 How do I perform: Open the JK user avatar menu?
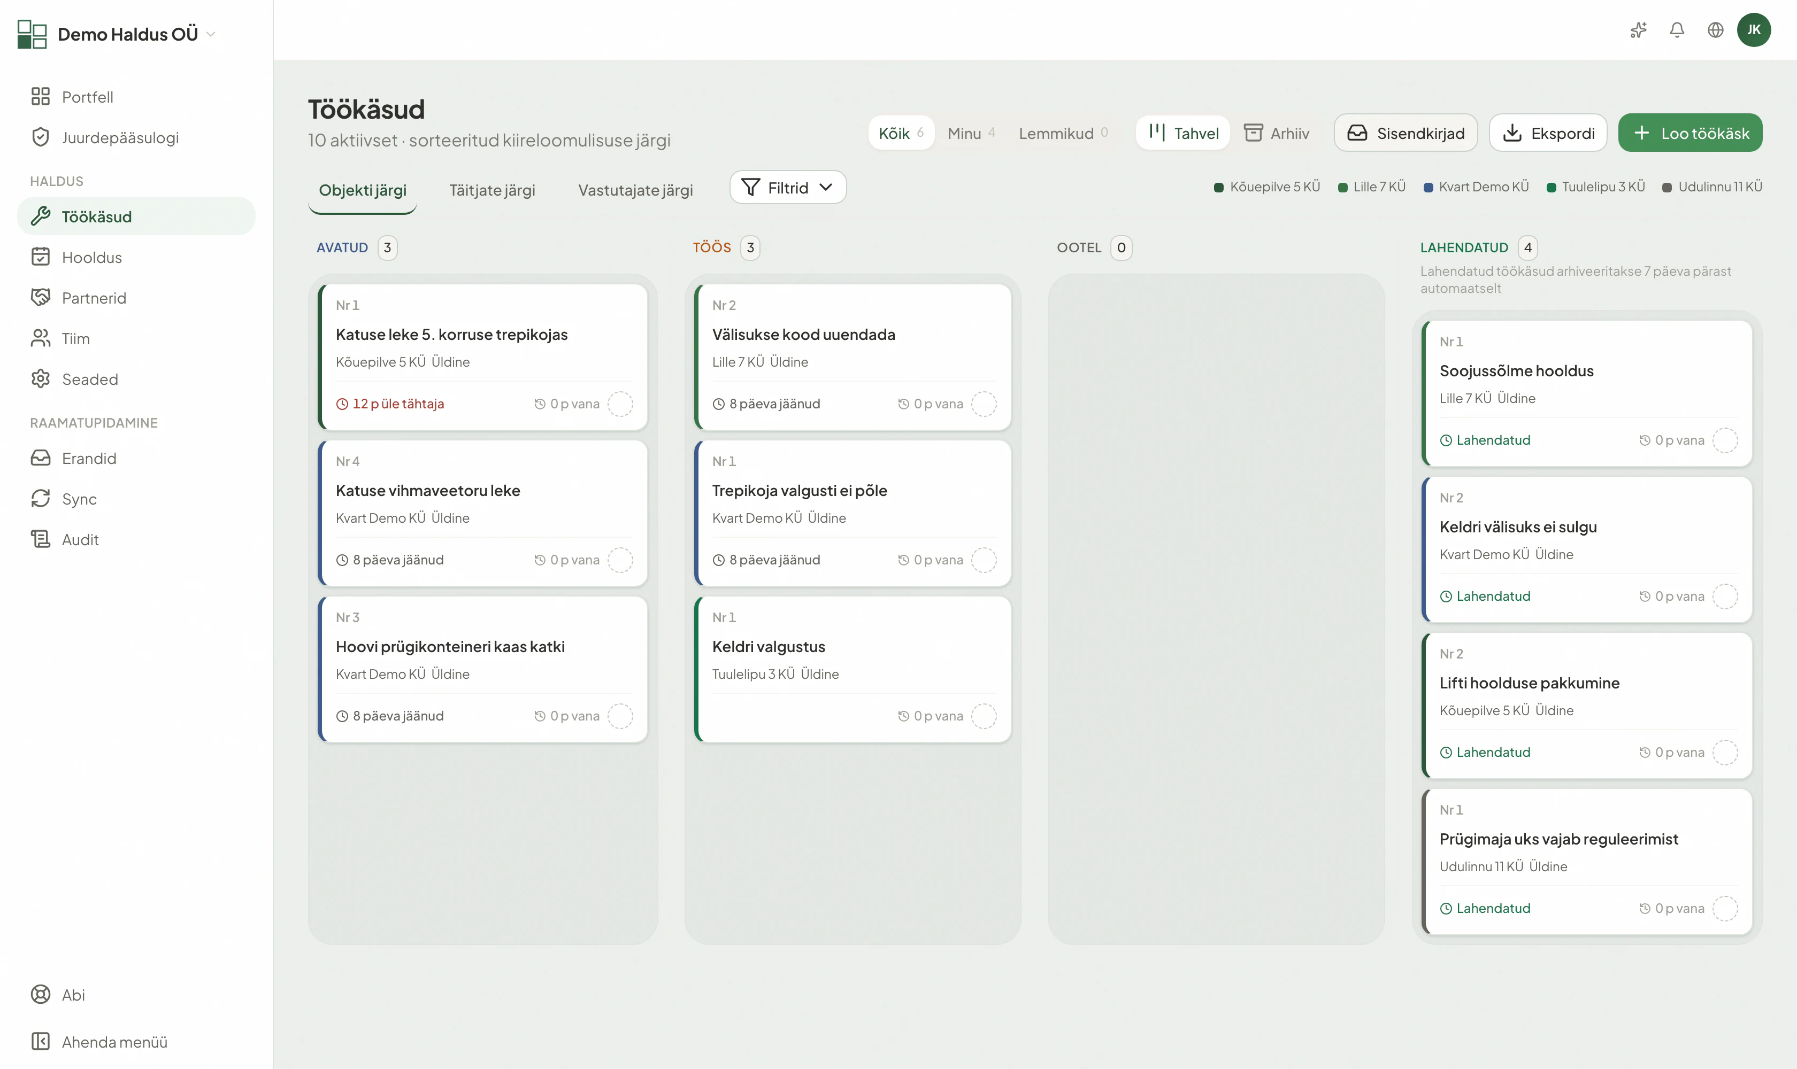[1754, 29]
